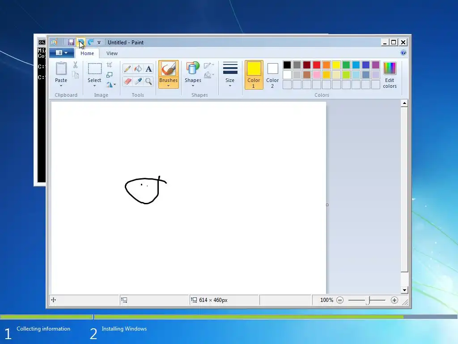458x344 pixels.
Task: Pick the orange color swatch
Action: coord(327,65)
